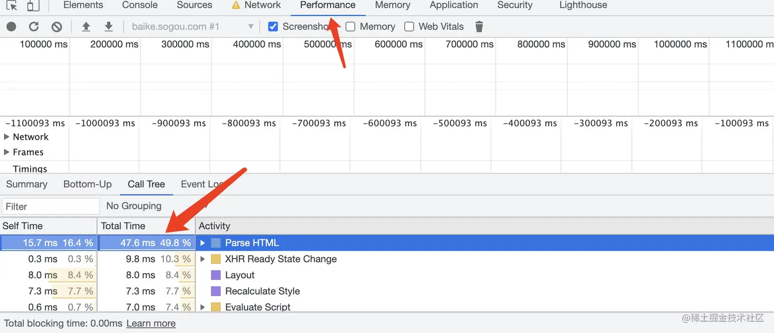774x333 pixels.
Task: Enable the Memory checkbox
Action: pyautogui.click(x=351, y=27)
